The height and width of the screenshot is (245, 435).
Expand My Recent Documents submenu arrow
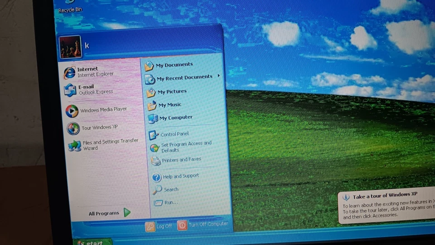click(218, 76)
